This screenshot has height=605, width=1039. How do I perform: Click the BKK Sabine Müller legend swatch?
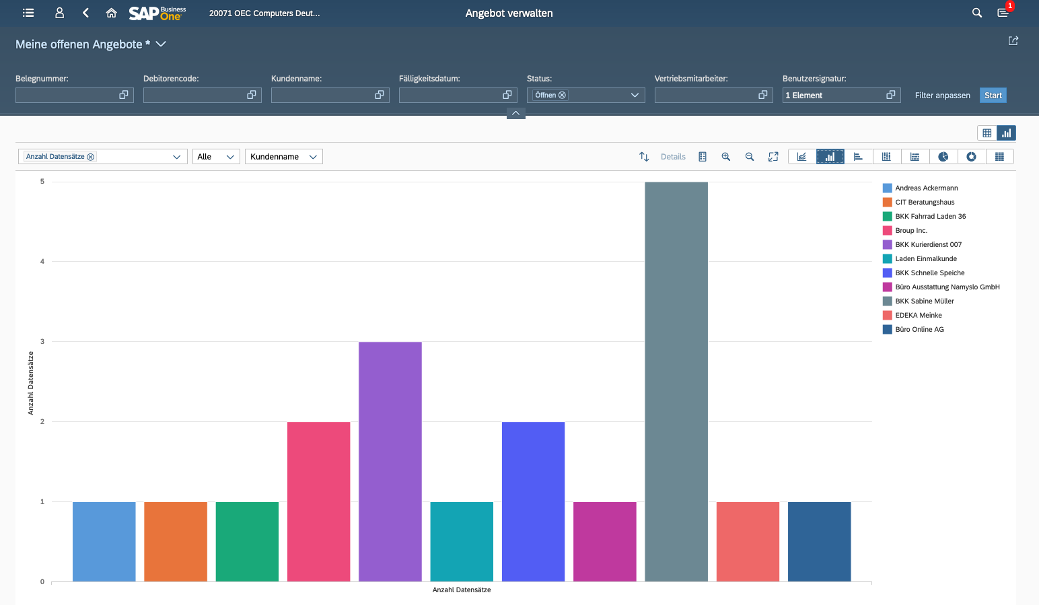887,301
